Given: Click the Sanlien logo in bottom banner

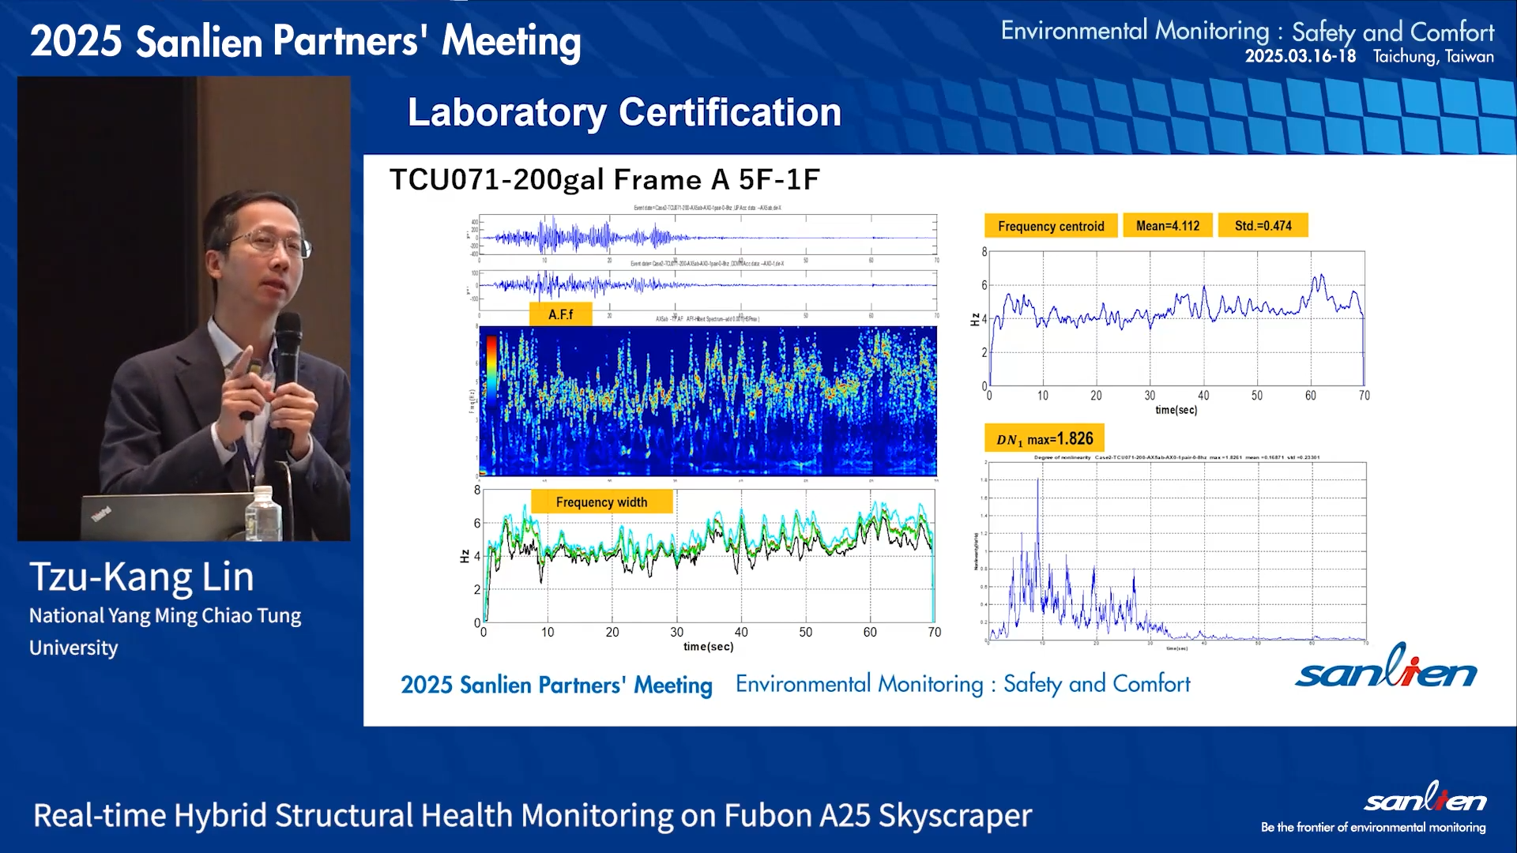Looking at the screenshot, I should [1425, 799].
